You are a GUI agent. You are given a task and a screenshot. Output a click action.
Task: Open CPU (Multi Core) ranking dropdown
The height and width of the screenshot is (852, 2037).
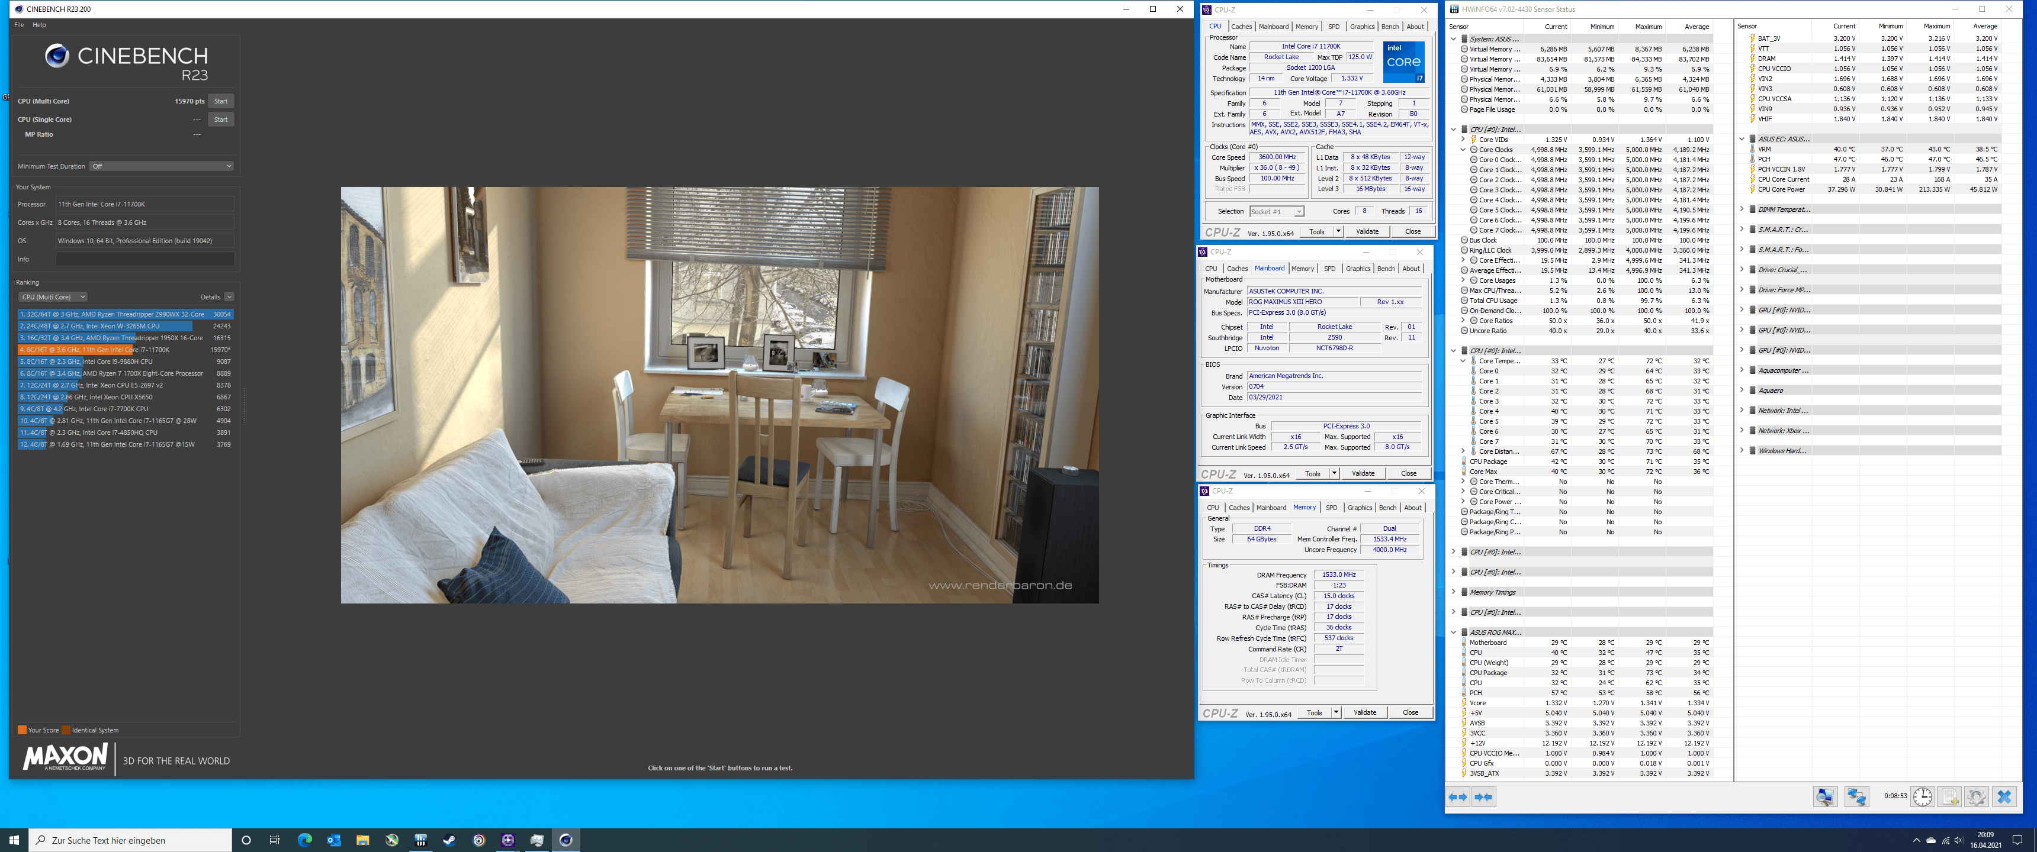pos(52,297)
